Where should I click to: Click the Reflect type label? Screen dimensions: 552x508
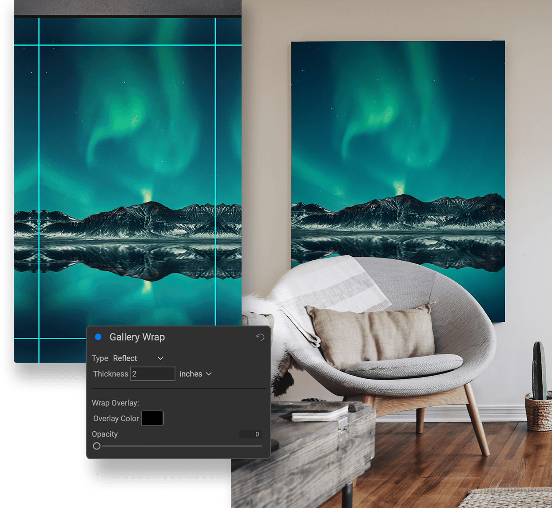(x=125, y=358)
